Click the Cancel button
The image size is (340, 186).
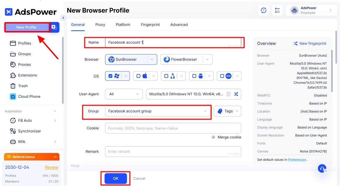tap(139, 179)
